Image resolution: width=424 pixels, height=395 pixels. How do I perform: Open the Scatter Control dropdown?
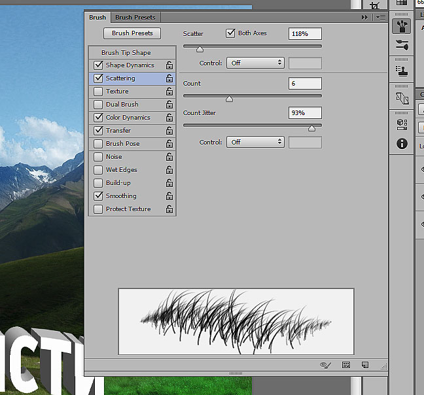255,63
